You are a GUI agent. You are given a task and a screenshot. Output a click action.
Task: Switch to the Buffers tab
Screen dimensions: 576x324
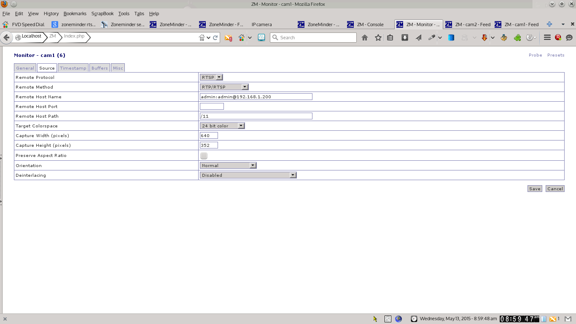(x=100, y=68)
